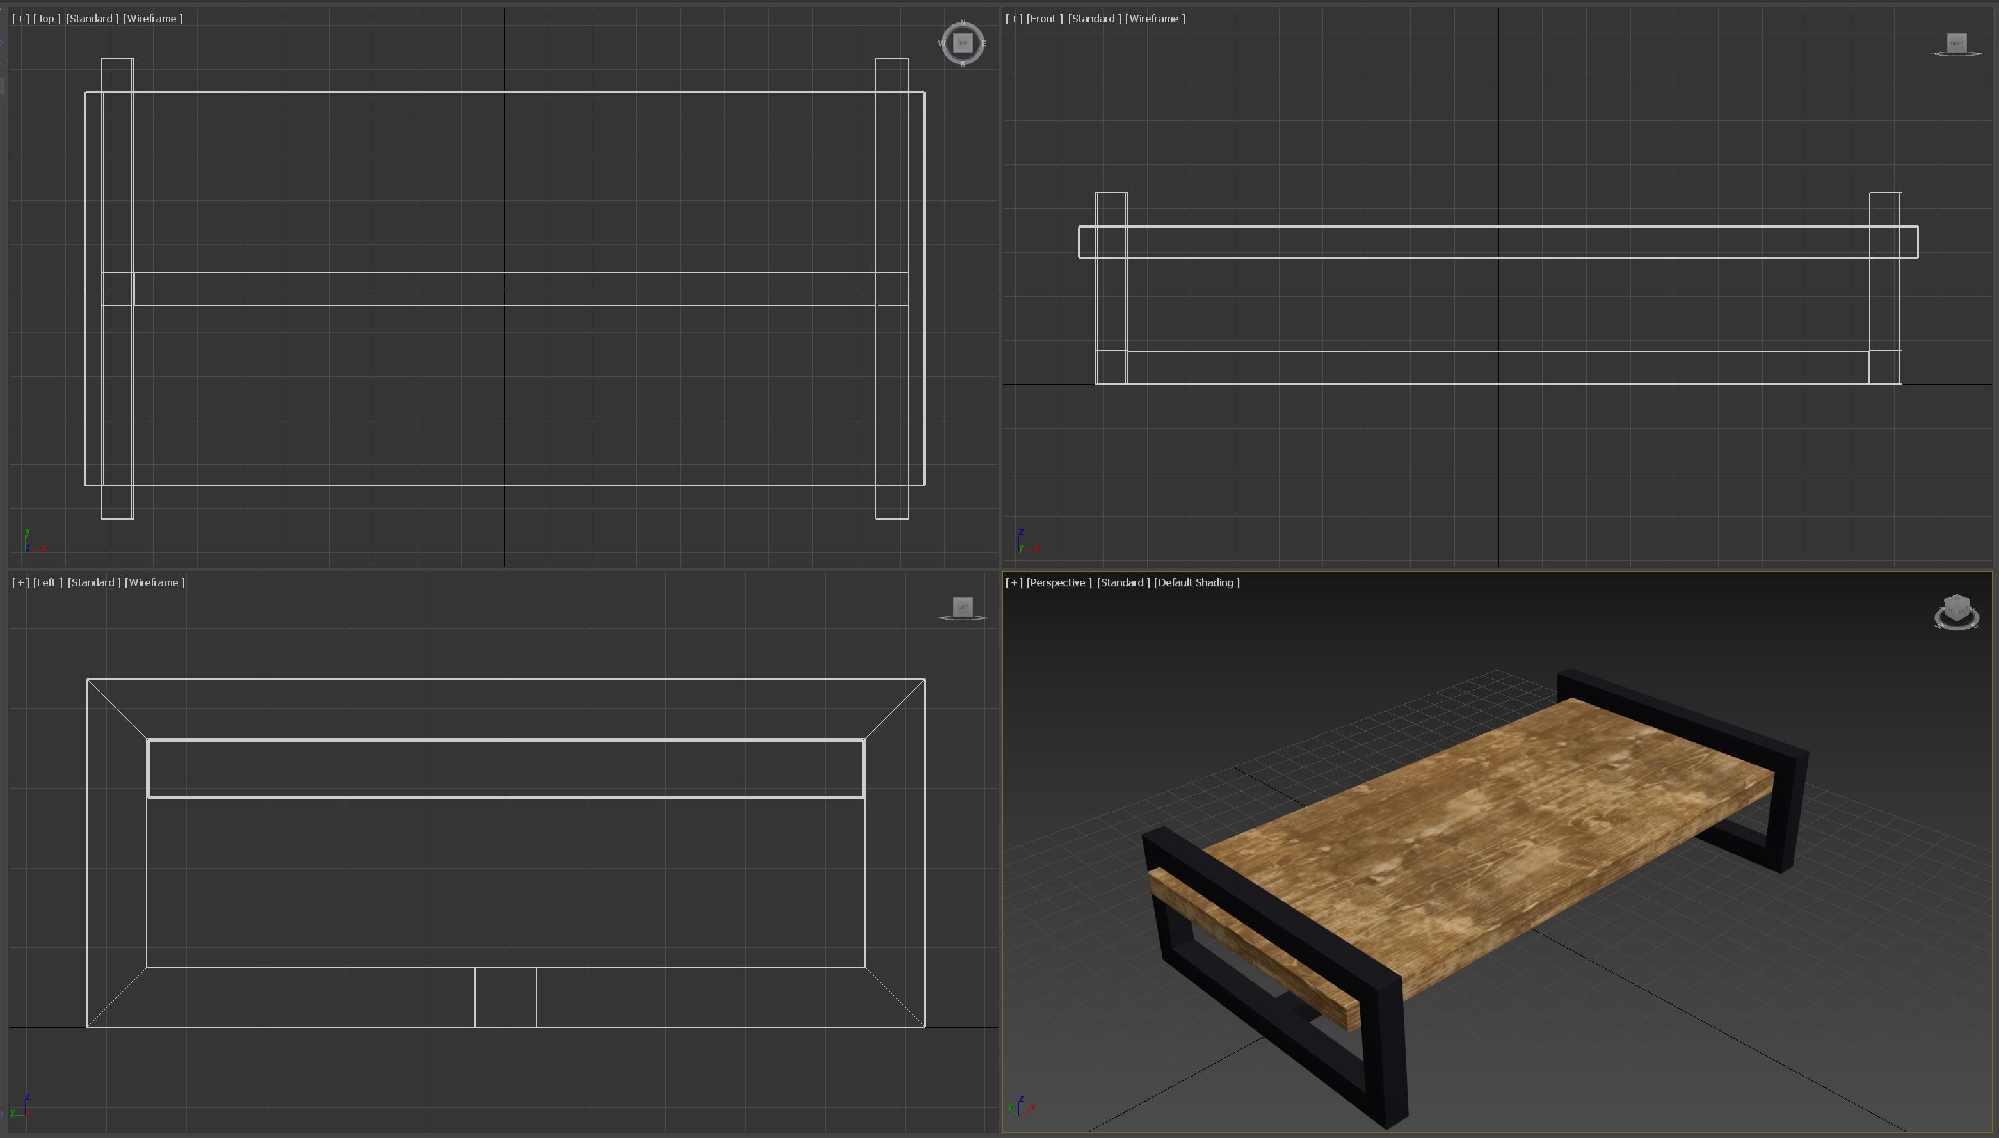Open the [Top] point-of-view viewport menu

(x=45, y=18)
